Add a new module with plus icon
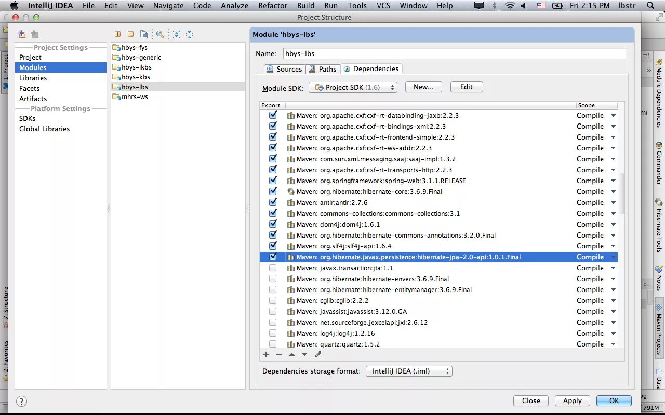The image size is (665, 415). 117,34
